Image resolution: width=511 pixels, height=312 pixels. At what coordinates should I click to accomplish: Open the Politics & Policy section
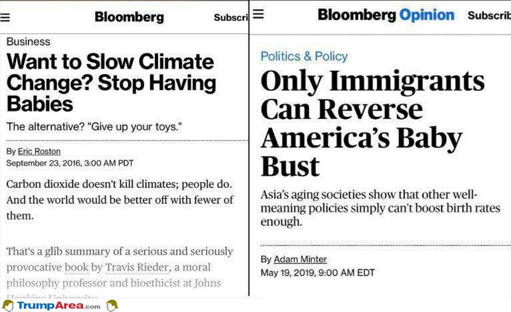[x=304, y=57]
